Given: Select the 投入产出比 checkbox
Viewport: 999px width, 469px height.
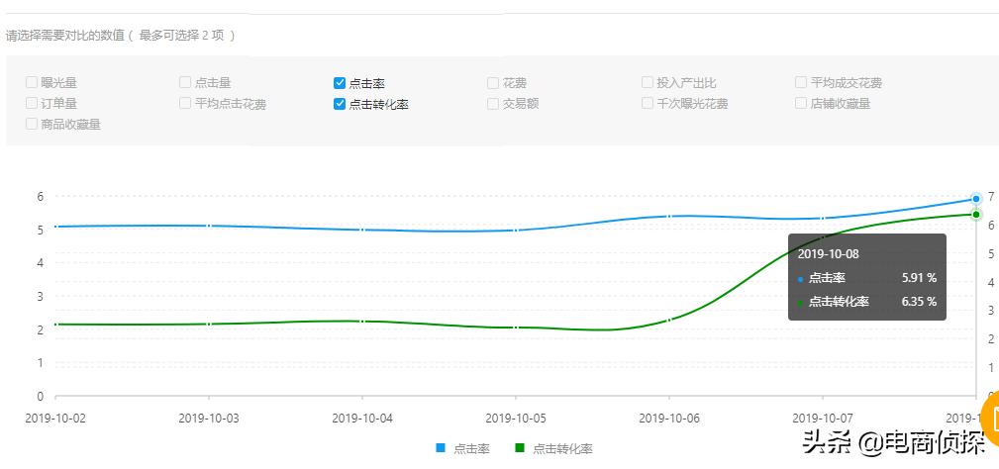Looking at the screenshot, I should coord(648,83).
